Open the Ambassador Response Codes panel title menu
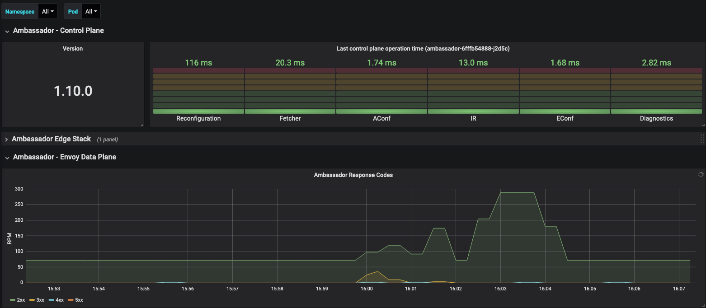706x308 pixels. coord(353,175)
